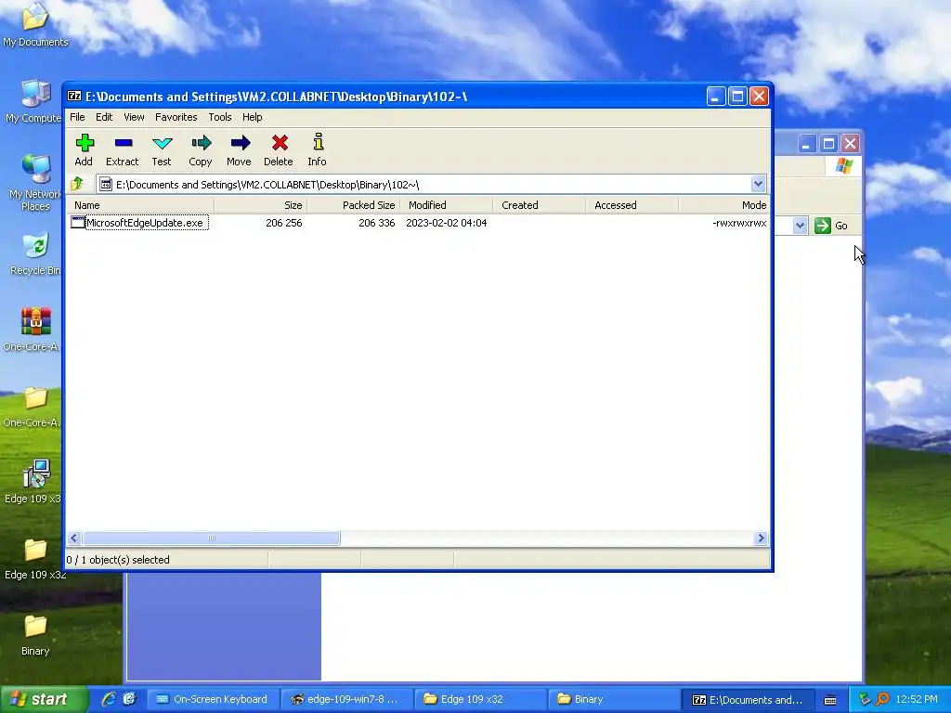
Task: Open My Network Places icon
Action: tap(35, 182)
